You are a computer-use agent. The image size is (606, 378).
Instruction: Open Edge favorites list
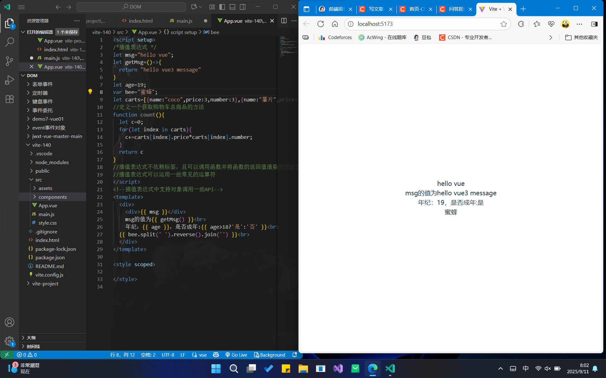537,24
